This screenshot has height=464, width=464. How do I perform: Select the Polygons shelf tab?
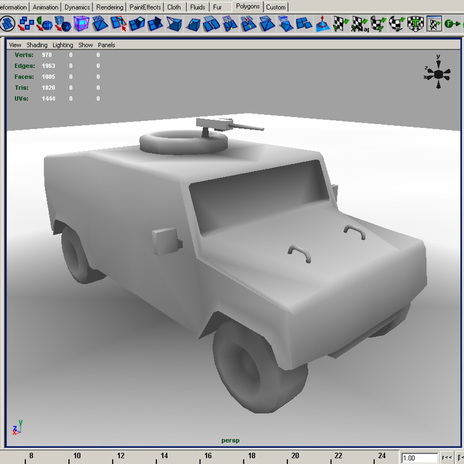click(248, 6)
